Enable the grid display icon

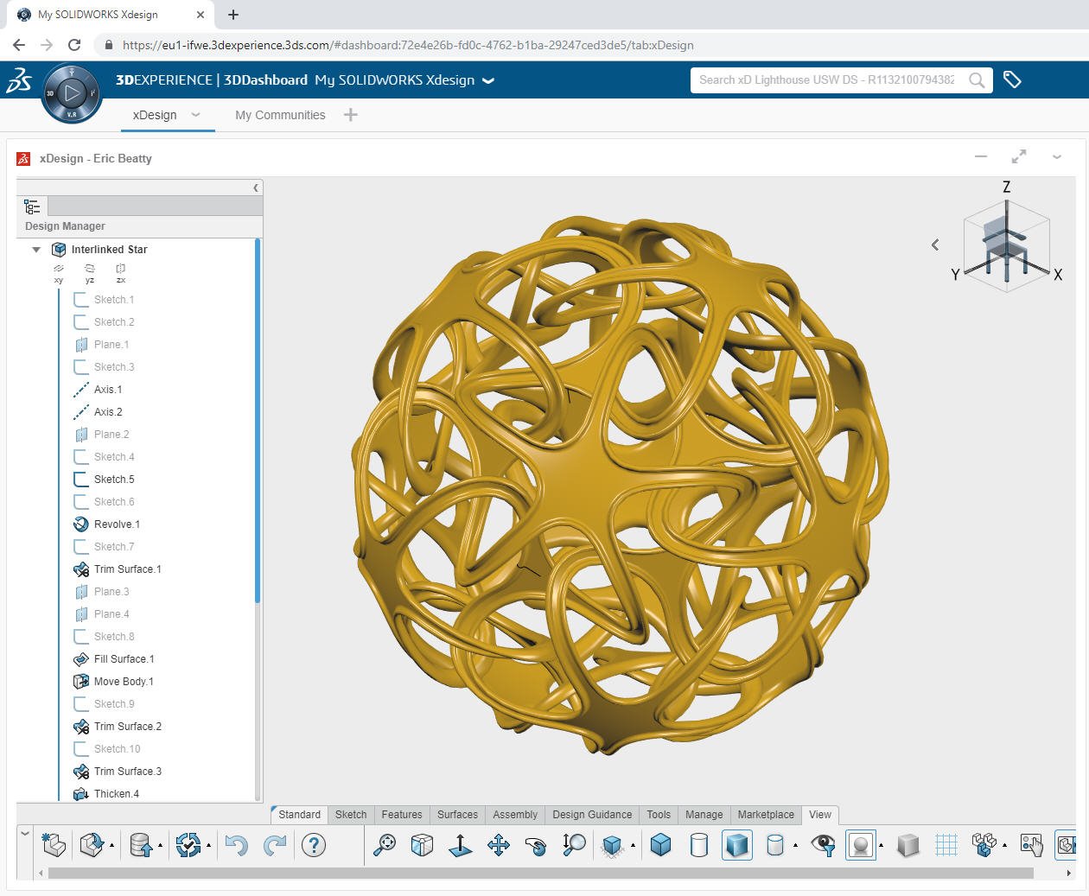click(x=947, y=845)
